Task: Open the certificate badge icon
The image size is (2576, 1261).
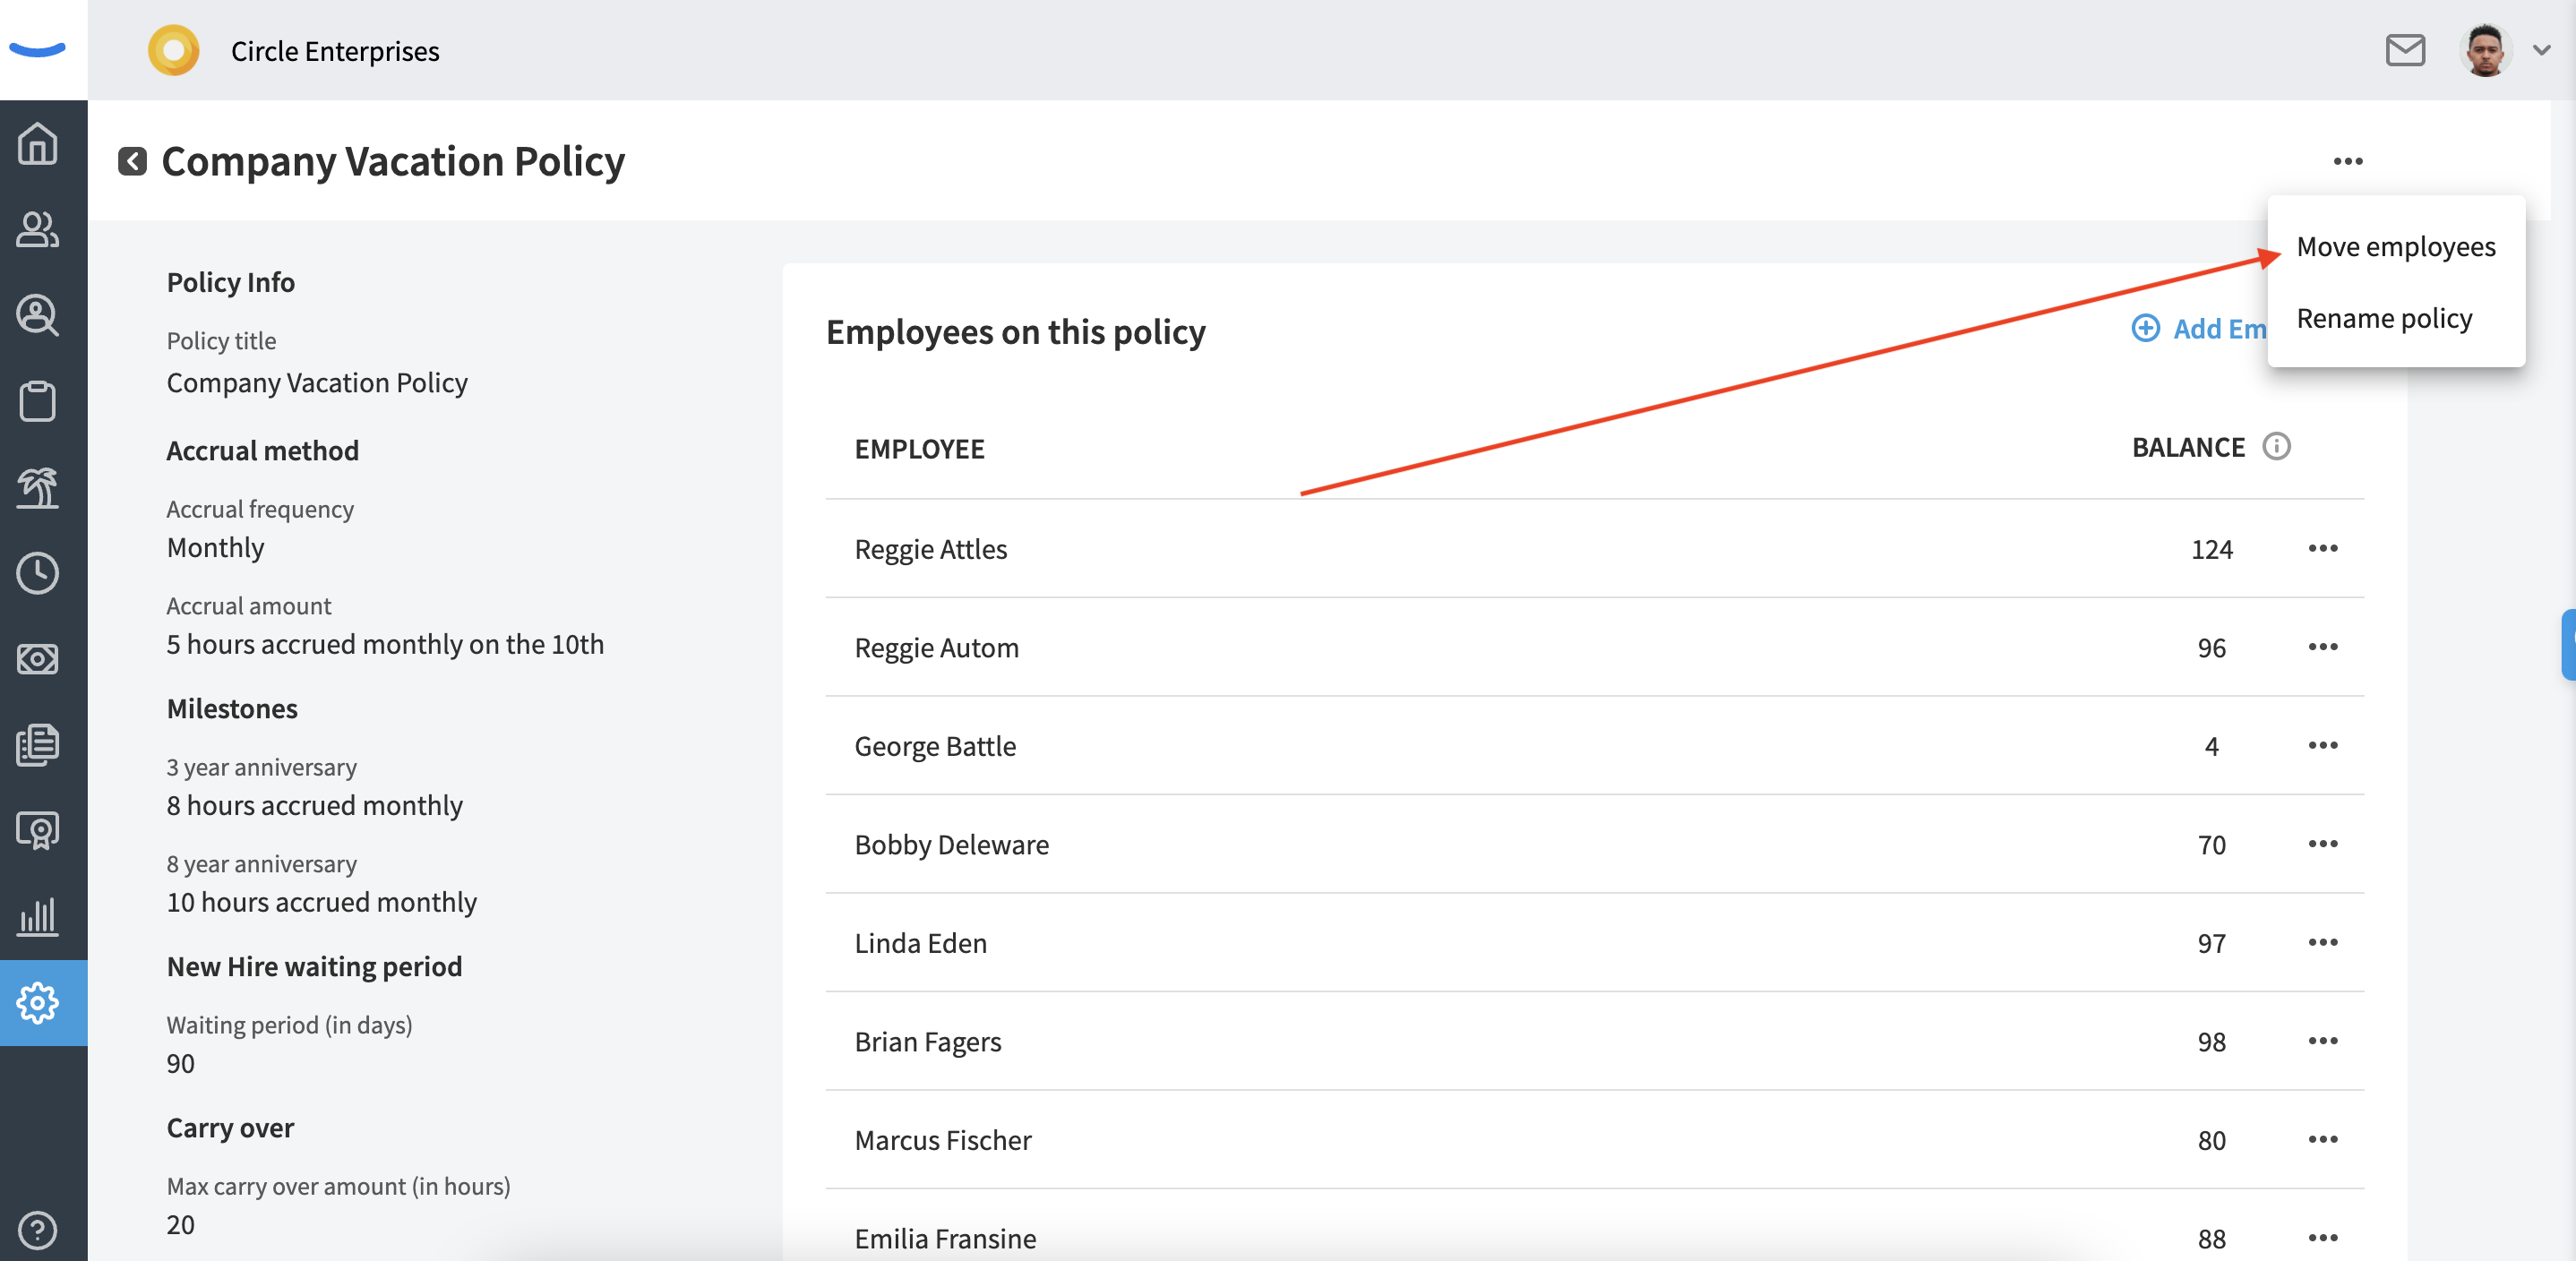Action: (38, 830)
